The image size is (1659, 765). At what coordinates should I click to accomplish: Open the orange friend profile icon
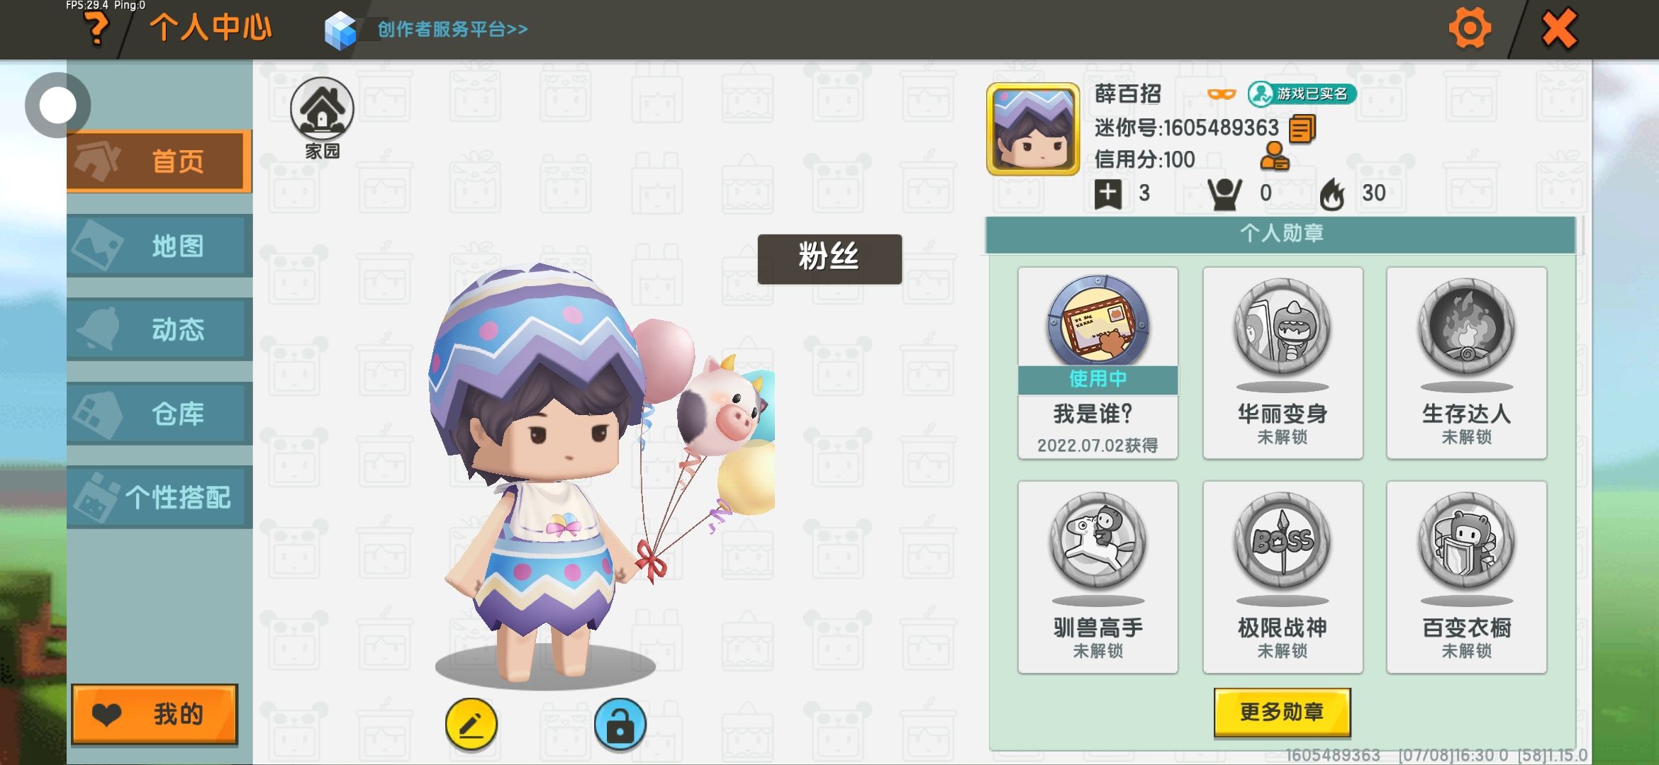[x=1274, y=157]
